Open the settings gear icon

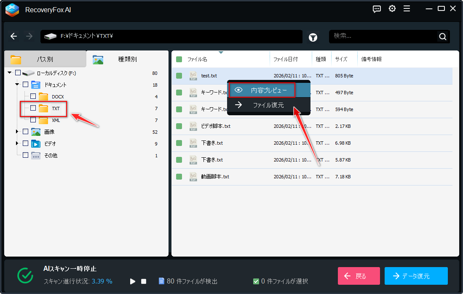[392, 9]
